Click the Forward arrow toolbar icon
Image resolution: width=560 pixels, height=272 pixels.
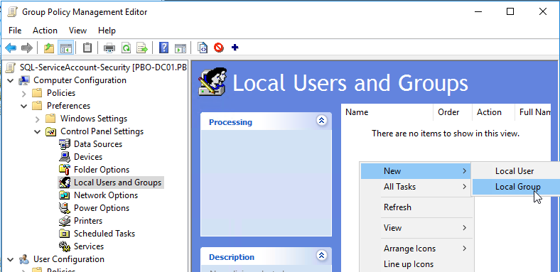27,48
